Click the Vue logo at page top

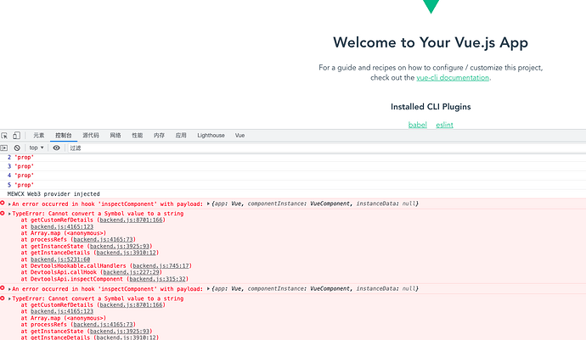(431, 7)
